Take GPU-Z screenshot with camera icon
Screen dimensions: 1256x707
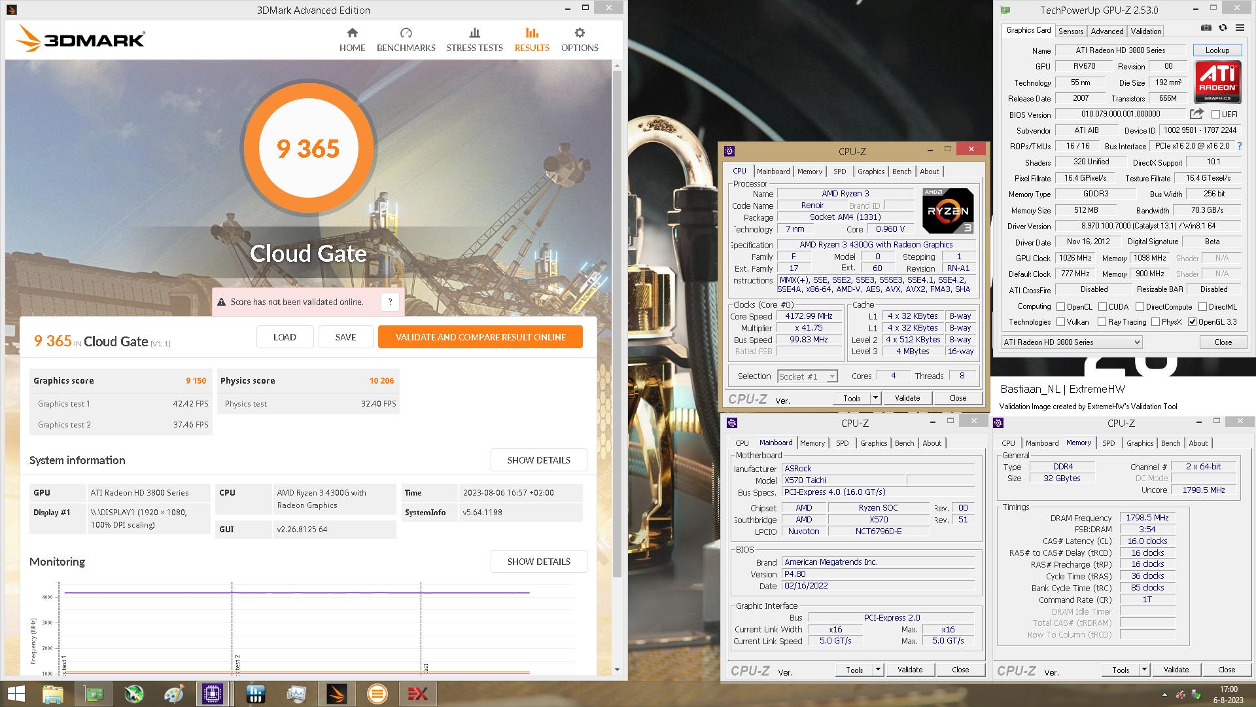point(1206,27)
